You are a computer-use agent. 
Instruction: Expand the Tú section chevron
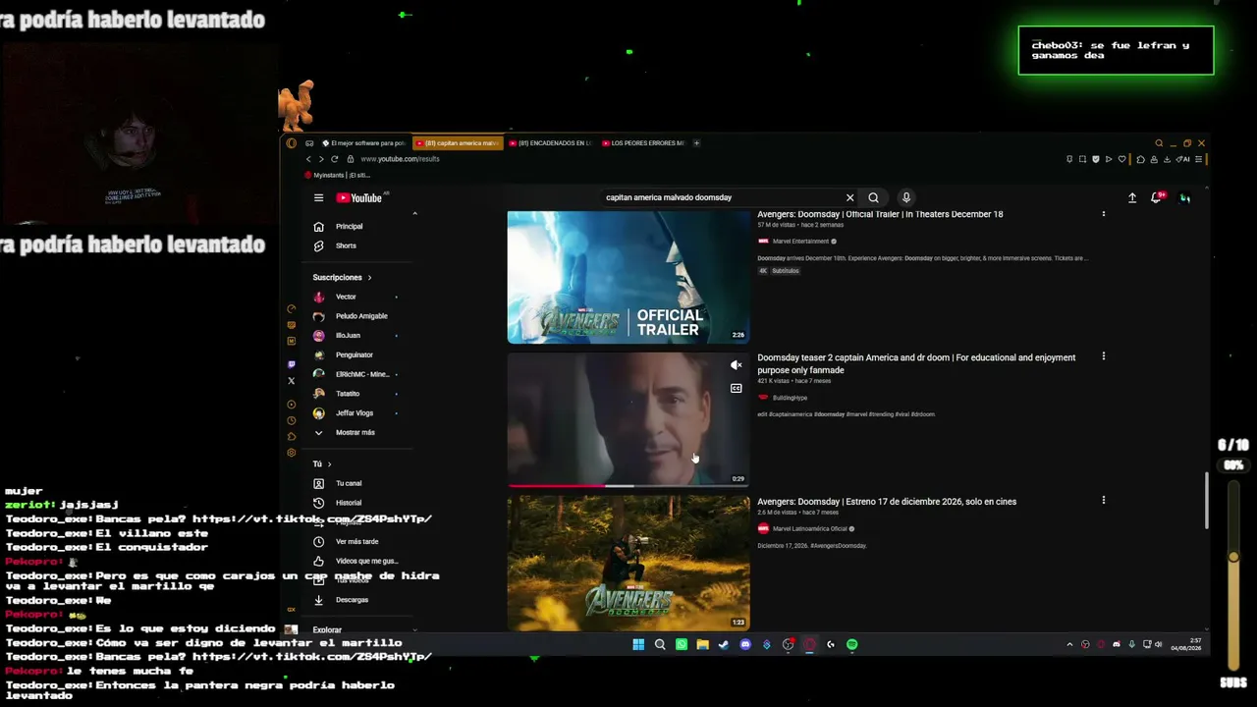329,464
